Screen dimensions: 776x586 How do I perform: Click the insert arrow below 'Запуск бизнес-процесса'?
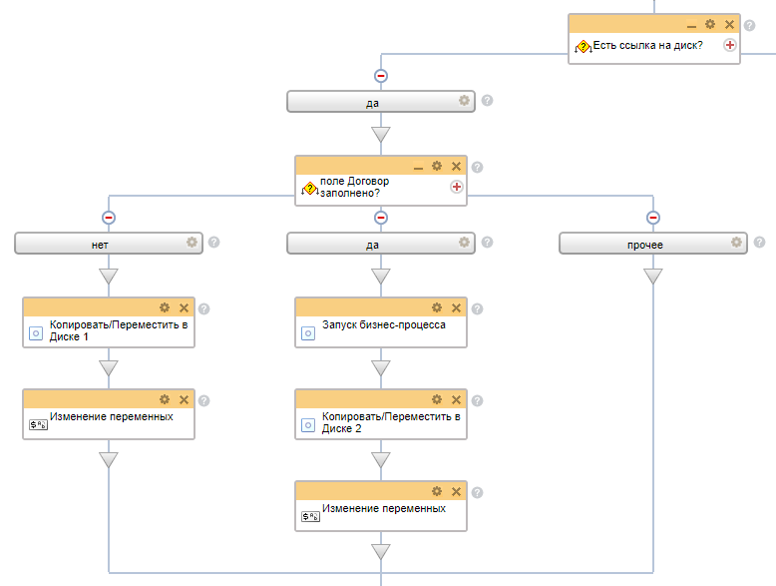point(381,367)
